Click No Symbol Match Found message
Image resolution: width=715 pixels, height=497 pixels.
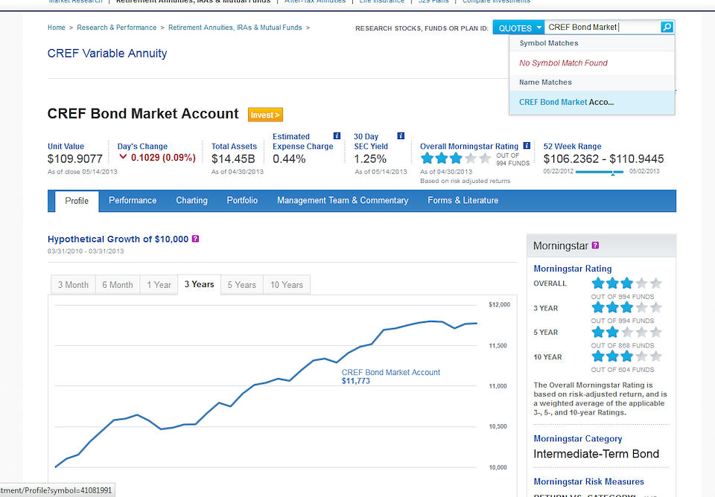[x=563, y=62]
